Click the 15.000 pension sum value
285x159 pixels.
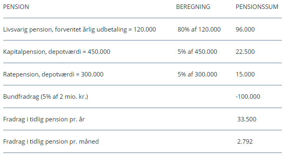pyautogui.click(x=245, y=74)
